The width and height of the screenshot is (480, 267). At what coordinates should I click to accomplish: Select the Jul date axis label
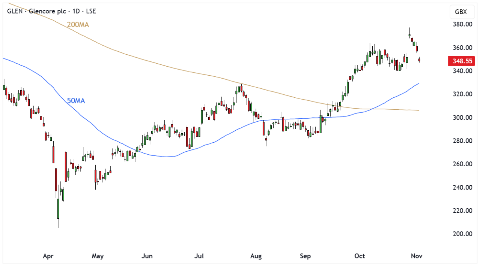point(199,256)
